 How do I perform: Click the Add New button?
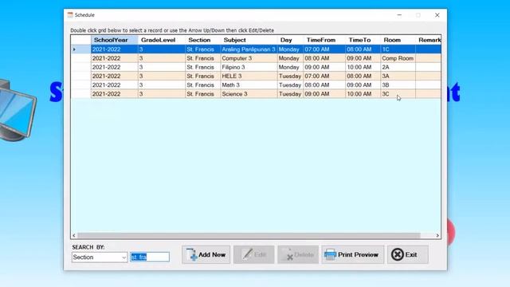coord(206,254)
